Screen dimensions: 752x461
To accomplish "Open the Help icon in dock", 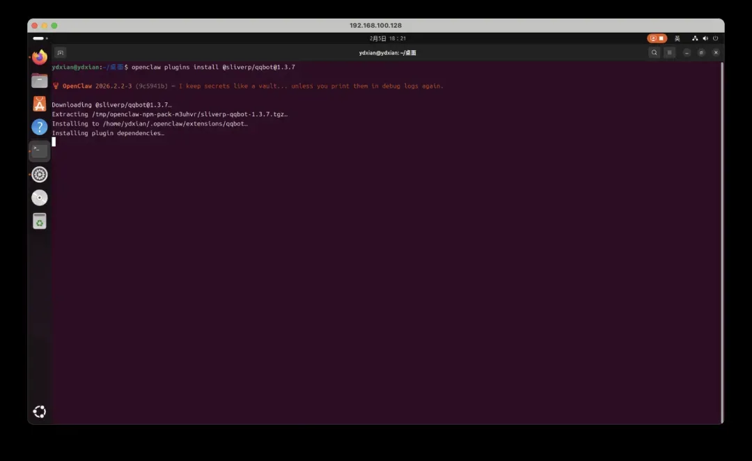I will (x=40, y=127).
